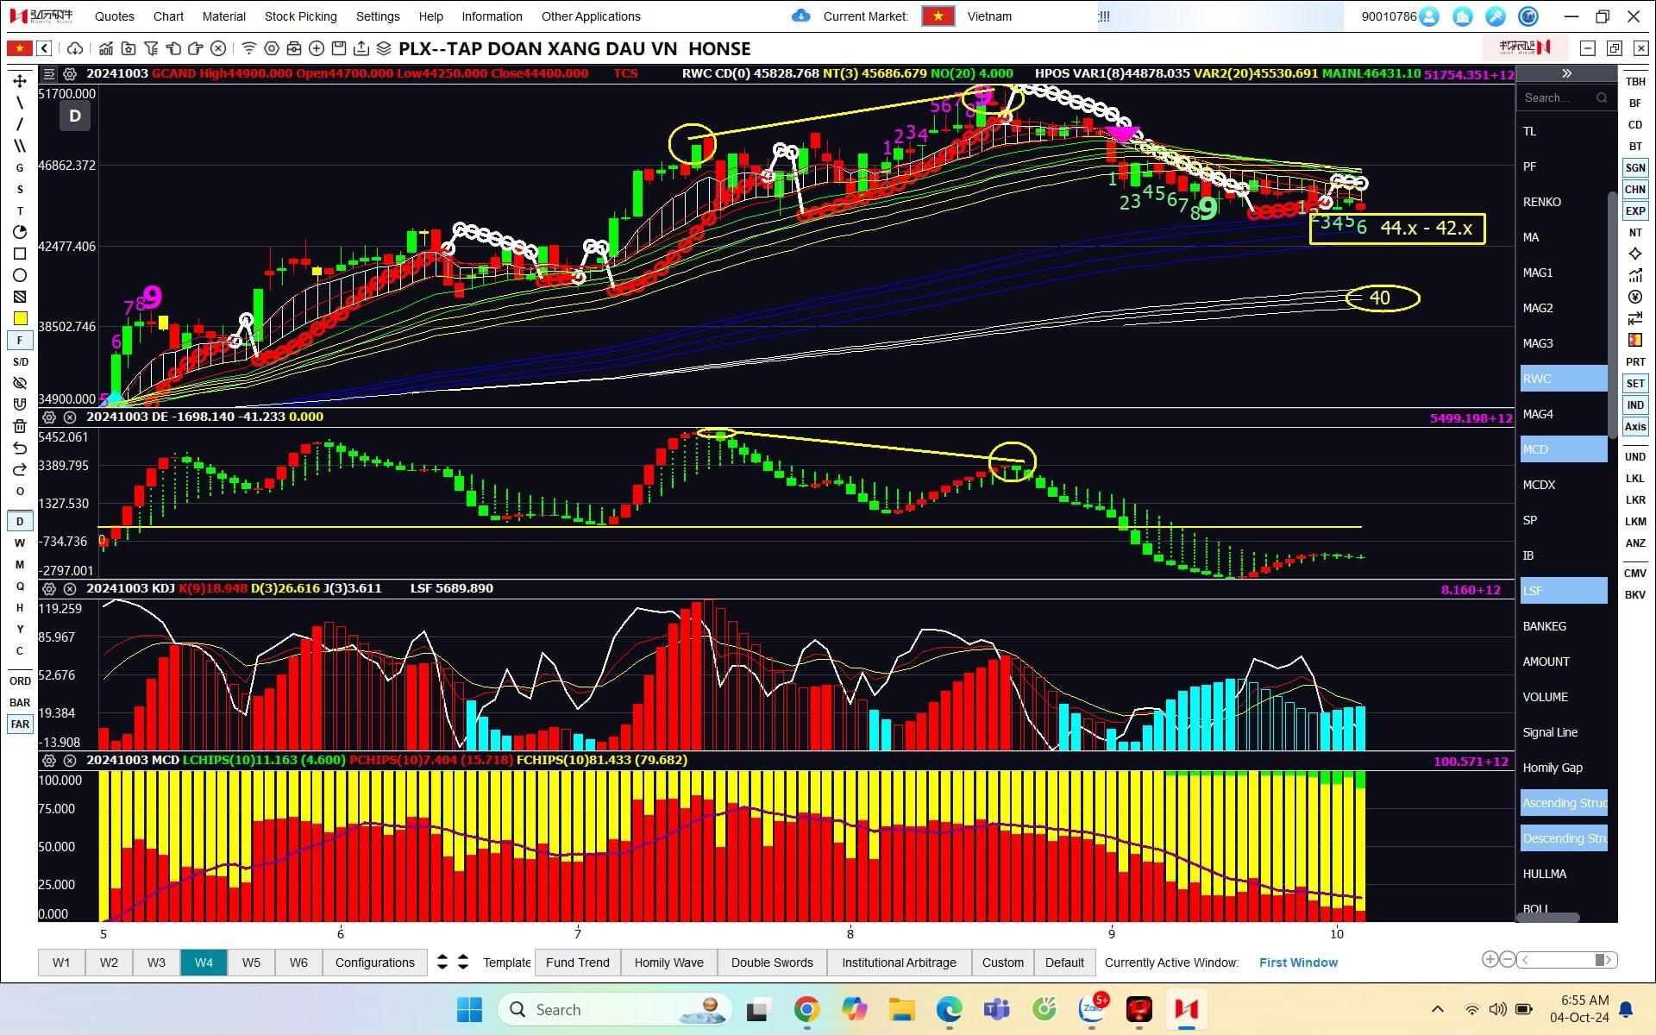The image size is (1656, 1035).
Task: Click the circled plus icon in toolbar
Action: (317, 48)
